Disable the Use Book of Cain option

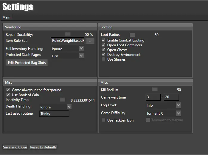[x=8, y=95]
